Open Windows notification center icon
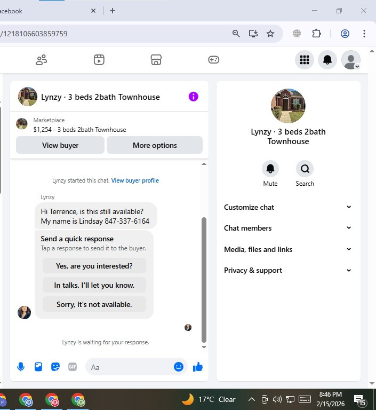 tap(360, 399)
